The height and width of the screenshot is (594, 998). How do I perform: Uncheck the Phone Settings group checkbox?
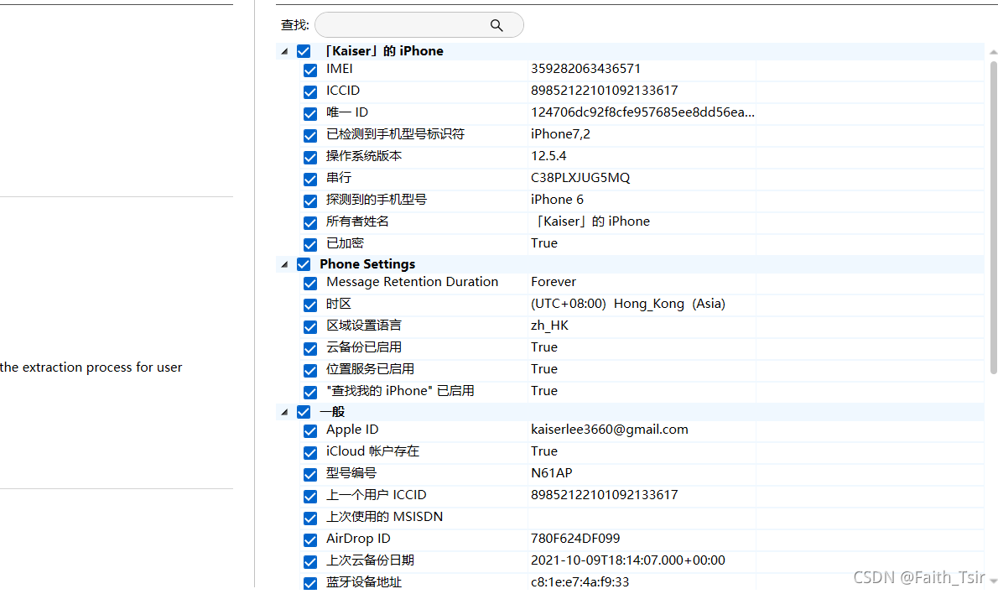304,264
